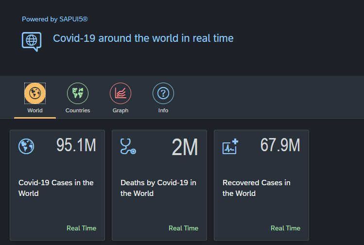Viewport: 364px width, 245px height.
Task: Open 'Deaths by Covid-19 in the World' tile title
Action: (x=158, y=188)
